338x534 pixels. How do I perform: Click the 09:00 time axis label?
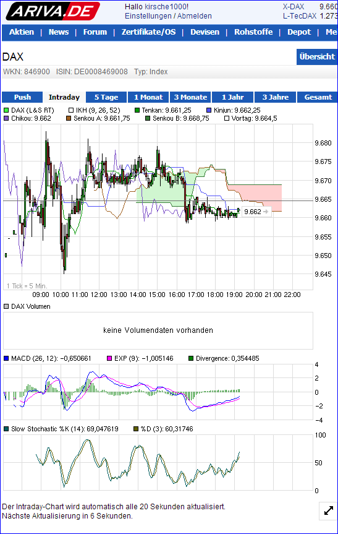coord(41,295)
